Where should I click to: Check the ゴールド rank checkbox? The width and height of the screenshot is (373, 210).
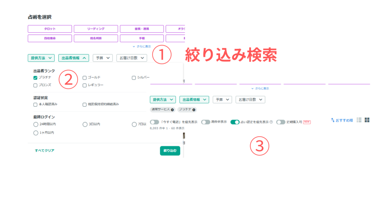click(85, 78)
